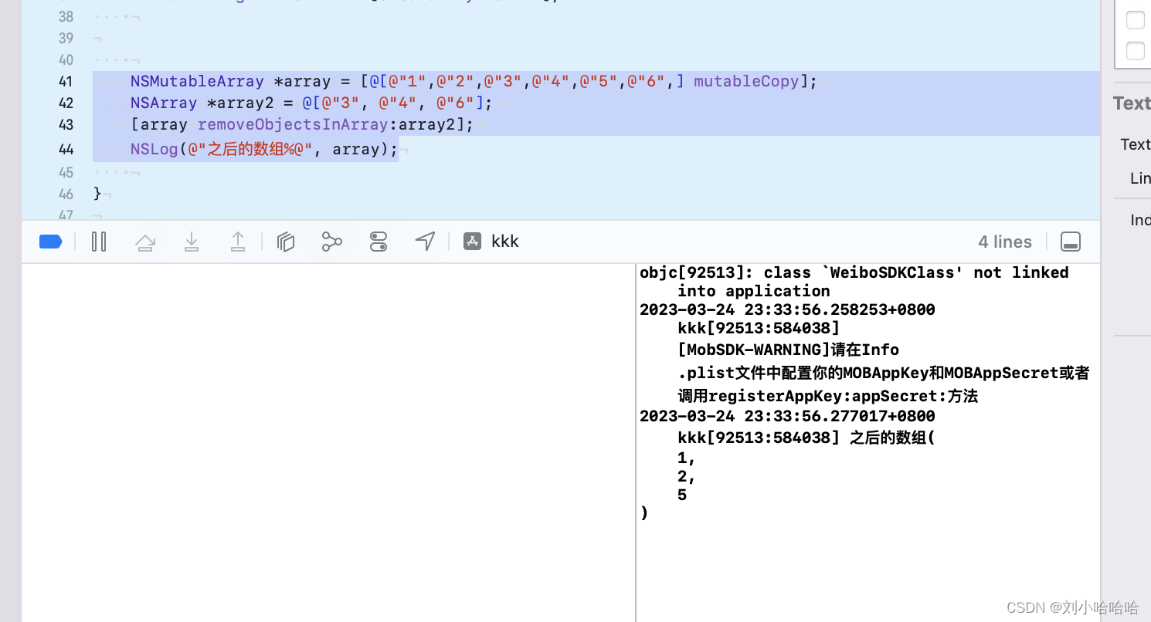Select the kkk app process icon
Image resolution: width=1151 pixels, height=622 pixels.
pyautogui.click(x=472, y=241)
